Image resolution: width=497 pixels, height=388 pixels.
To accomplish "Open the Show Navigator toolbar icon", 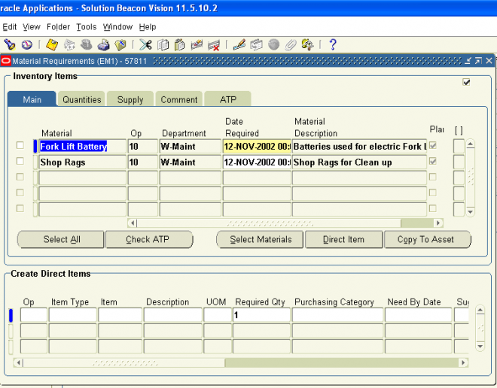I will coord(27,44).
